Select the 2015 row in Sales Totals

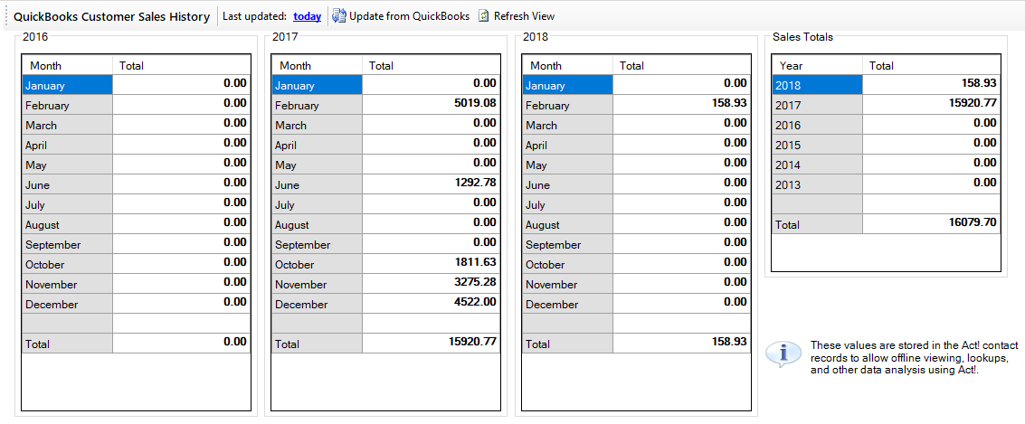[x=887, y=145]
